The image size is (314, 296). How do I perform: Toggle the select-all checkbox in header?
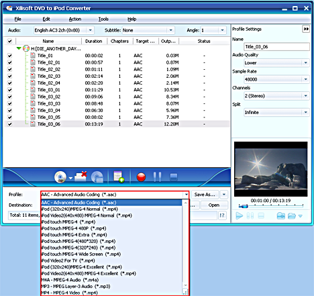(9, 41)
